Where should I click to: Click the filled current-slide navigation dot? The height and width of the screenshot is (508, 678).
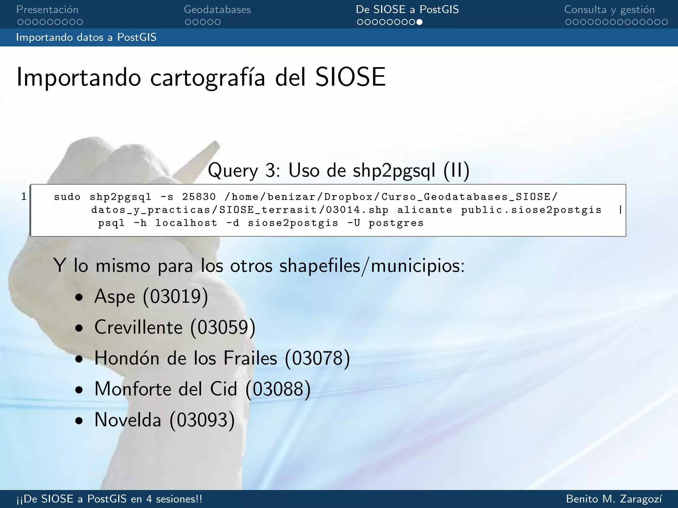(419, 22)
